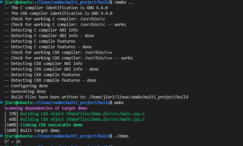Click the 'Built target demo' line
Viewport: 243px width, 146px height.
click(32, 131)
